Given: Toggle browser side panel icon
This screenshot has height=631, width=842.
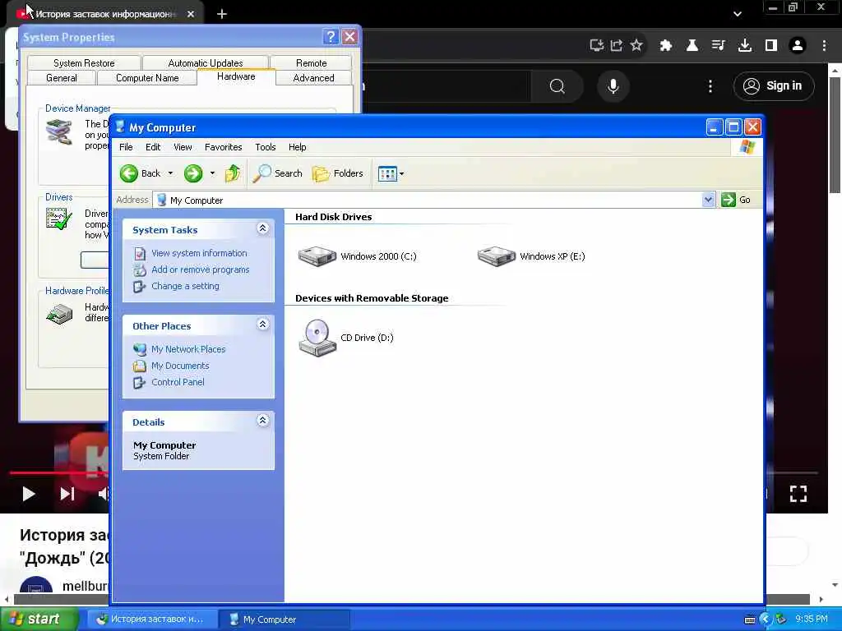Looking at the screenshot, I should [x=771, y=45].
